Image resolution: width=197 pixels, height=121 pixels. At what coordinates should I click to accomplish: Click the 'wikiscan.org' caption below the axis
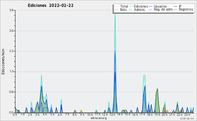point(98,118)
